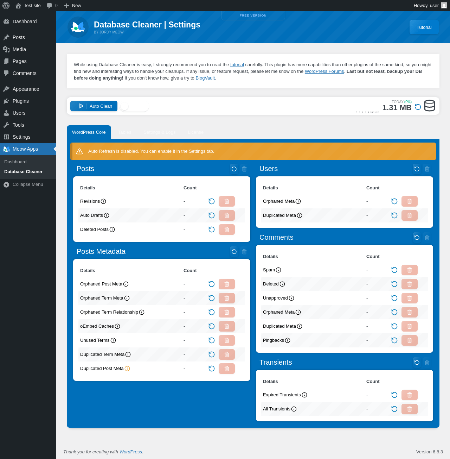Show info for Expired Transients
The width and height of the screenshot is (450, 459).
point(304,395)
